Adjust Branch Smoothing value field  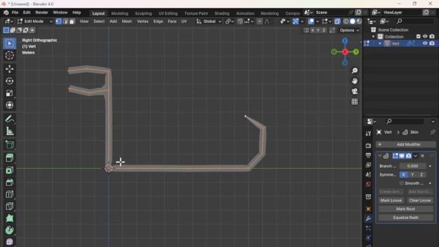click(413, 166)
